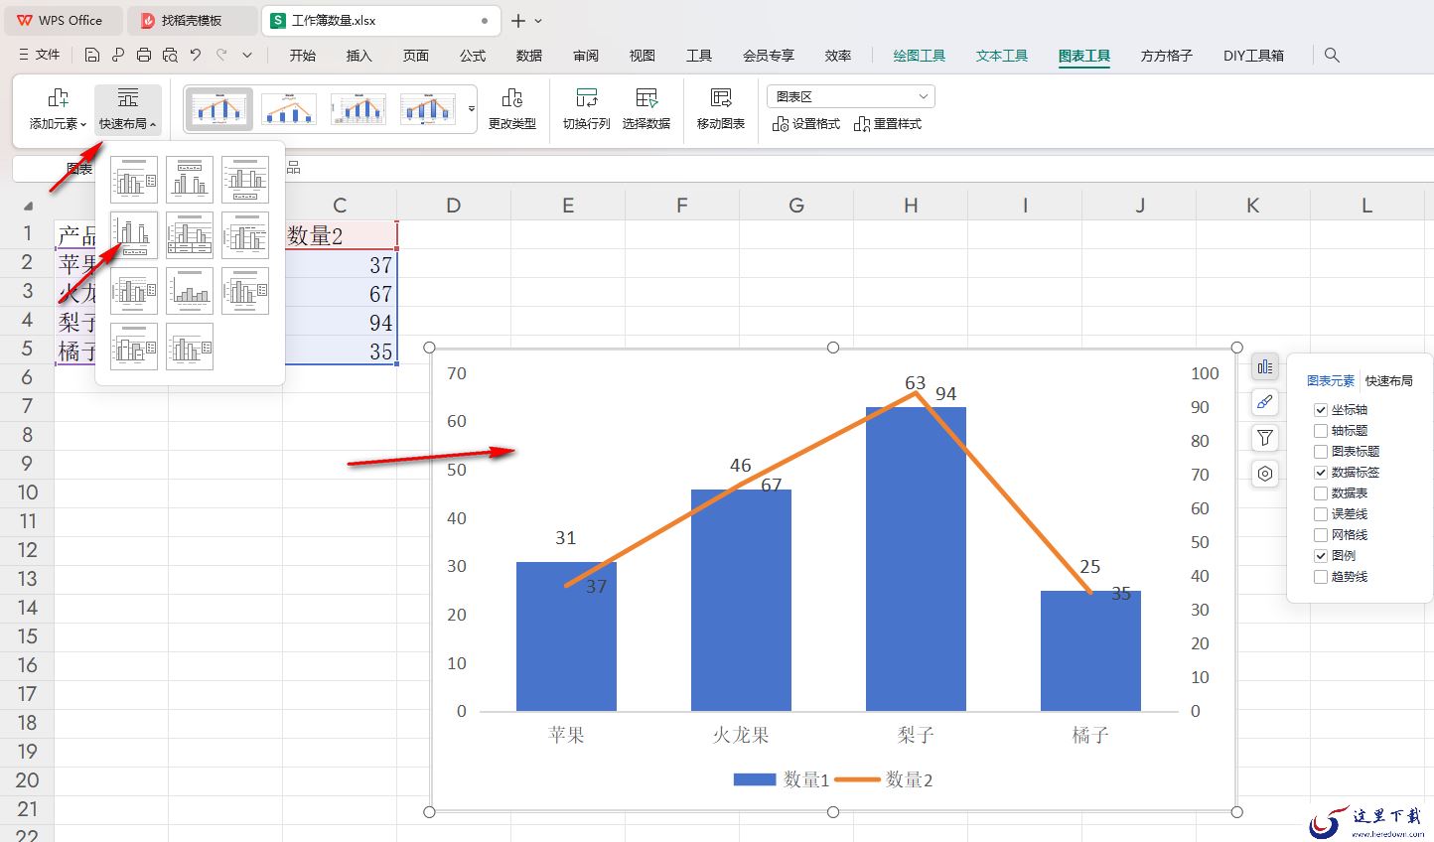
Task: Apply the fourth chart style thumbnail in ribbon
Action: (x=428, y=108)
